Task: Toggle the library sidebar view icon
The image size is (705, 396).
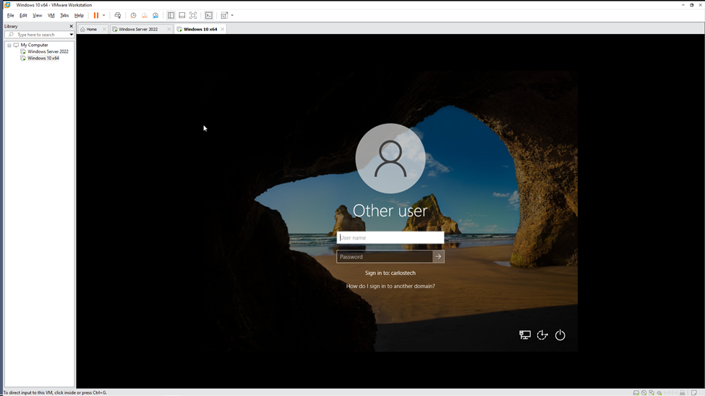Action: [171, 15]
